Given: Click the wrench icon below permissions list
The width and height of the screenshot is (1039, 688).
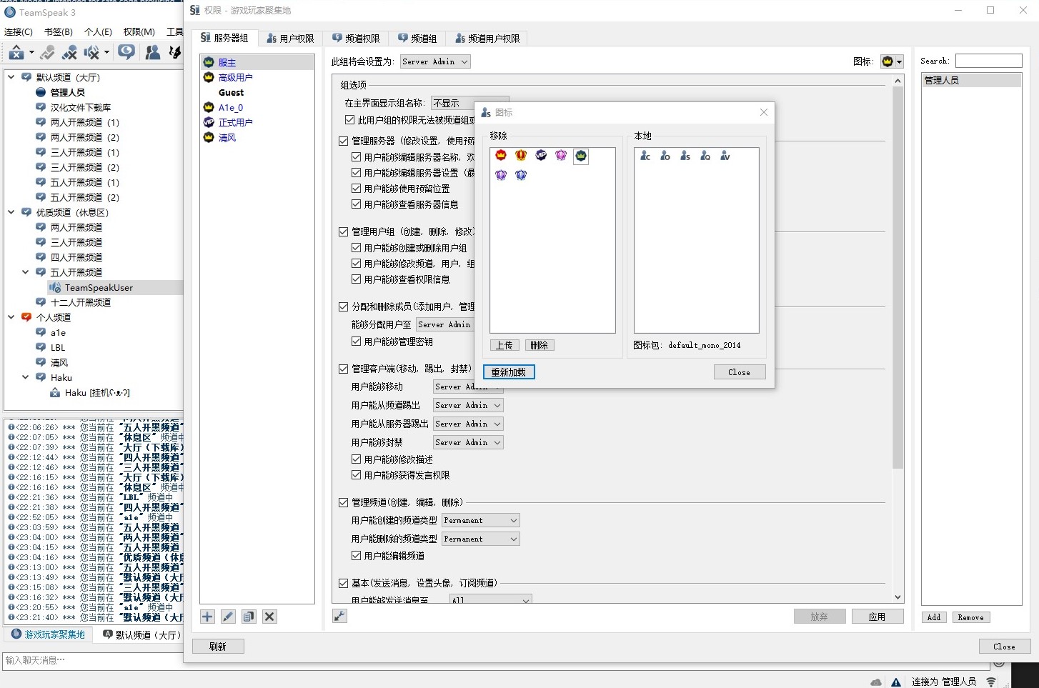Looking at the screenshot, I should [339, 616].
